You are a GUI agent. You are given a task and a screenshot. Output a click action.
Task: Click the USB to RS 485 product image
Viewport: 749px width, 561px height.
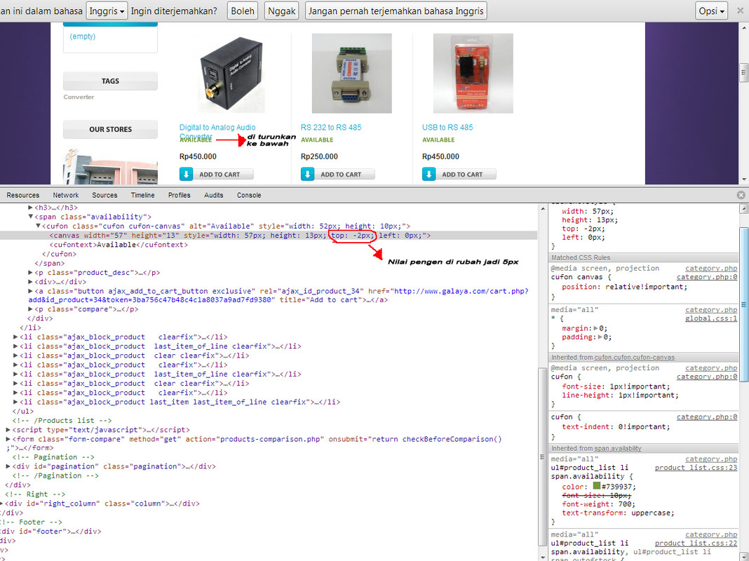click(473, 73)
